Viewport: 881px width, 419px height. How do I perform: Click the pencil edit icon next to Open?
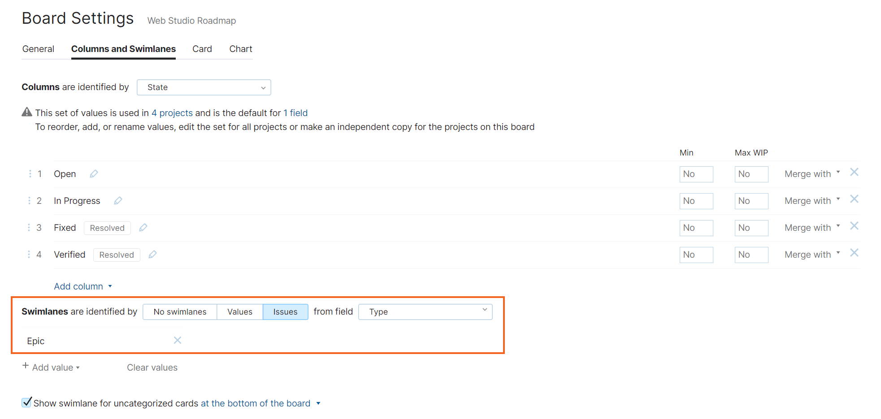point(94,174)
